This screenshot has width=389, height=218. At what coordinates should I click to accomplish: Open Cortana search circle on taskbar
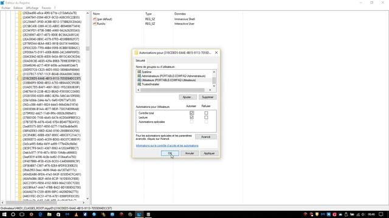(13, 214)
